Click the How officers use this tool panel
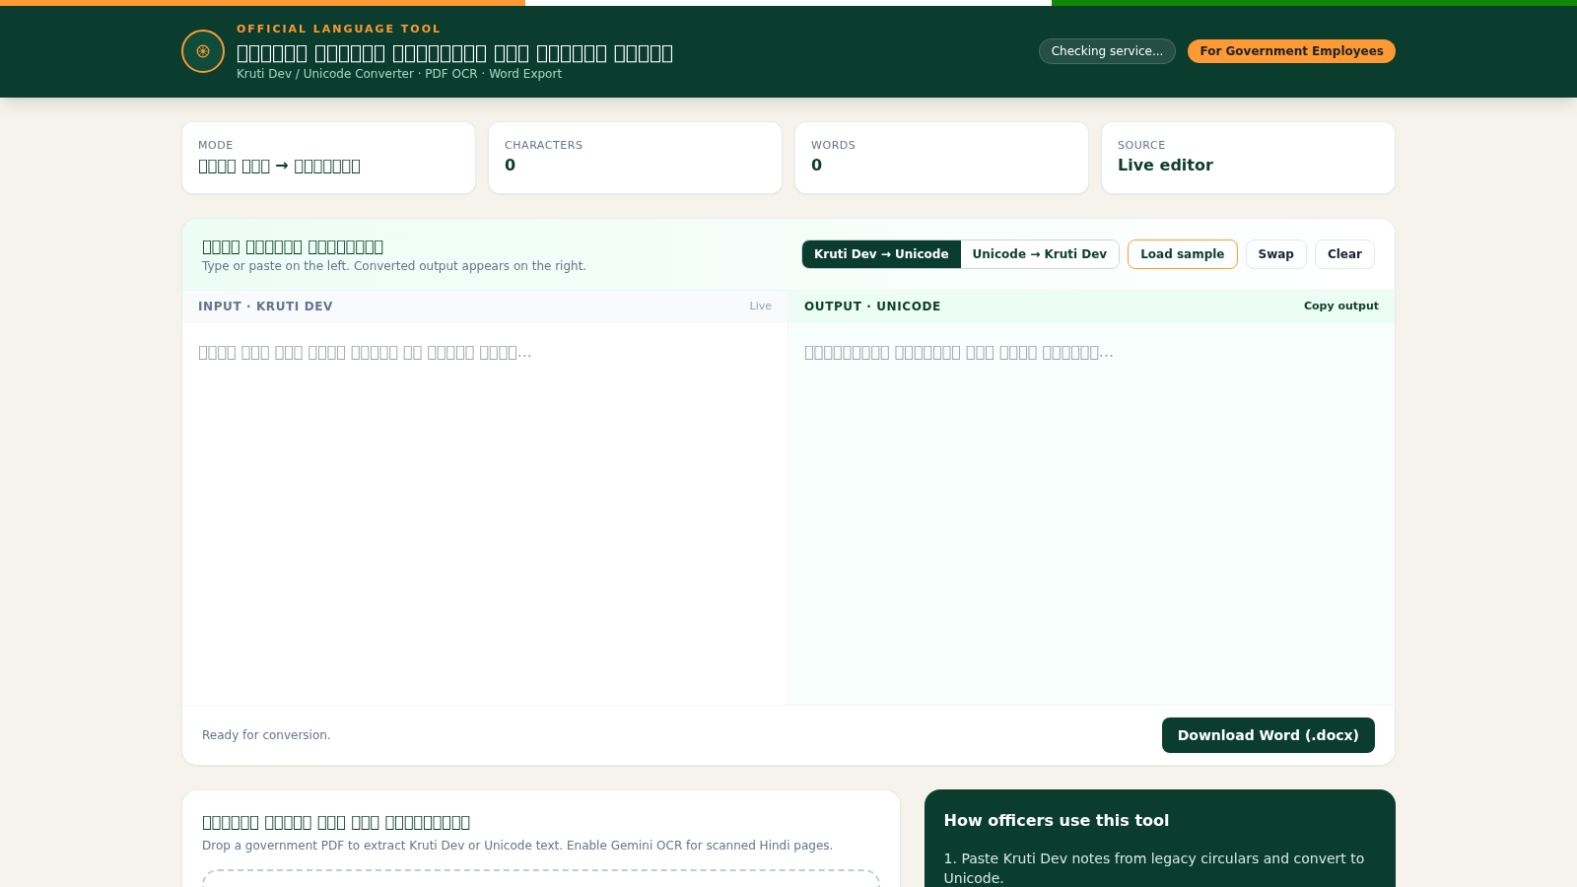The width and height of the screenshot is (1577, 887). [x=1159, y=839]
